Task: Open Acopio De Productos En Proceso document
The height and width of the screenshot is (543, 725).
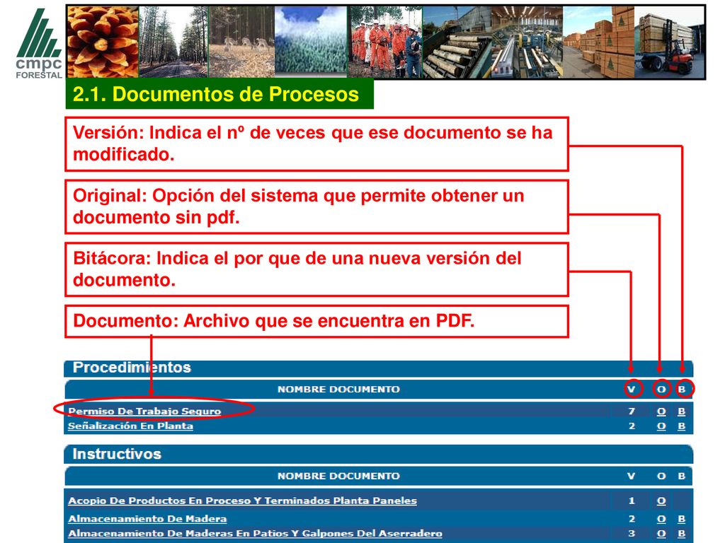Action: point(242,501)
